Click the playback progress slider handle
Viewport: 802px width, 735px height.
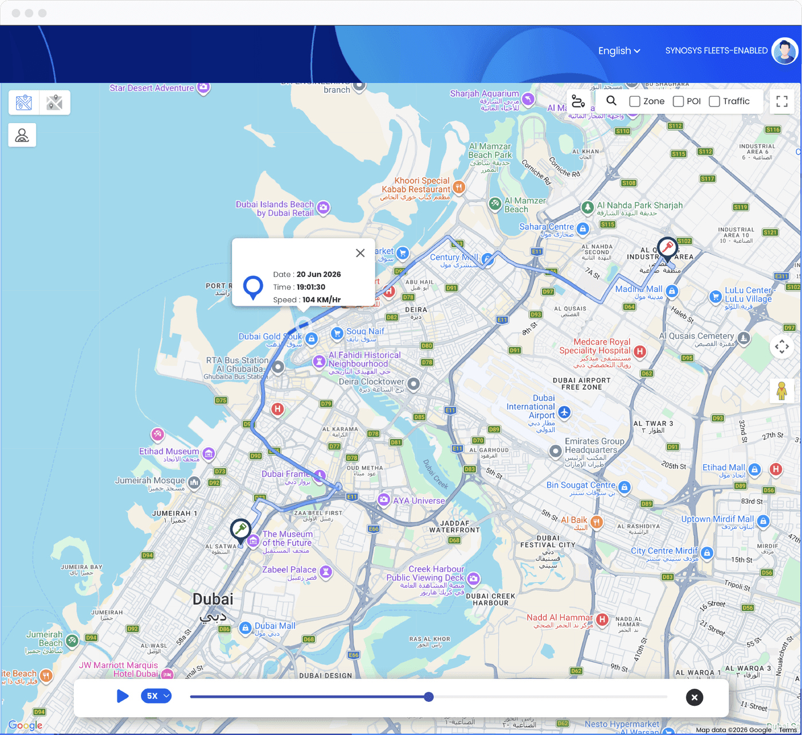coord(428,697)
